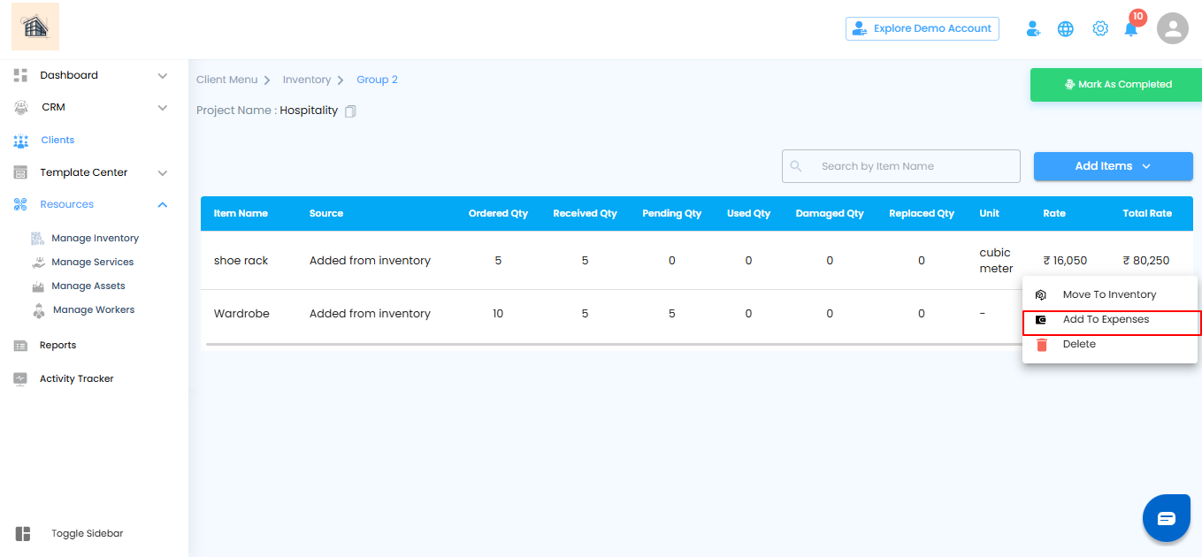Click Mark As Completed button
Viewport: 1202px width, 557px height.
(x=1117, y=85)
